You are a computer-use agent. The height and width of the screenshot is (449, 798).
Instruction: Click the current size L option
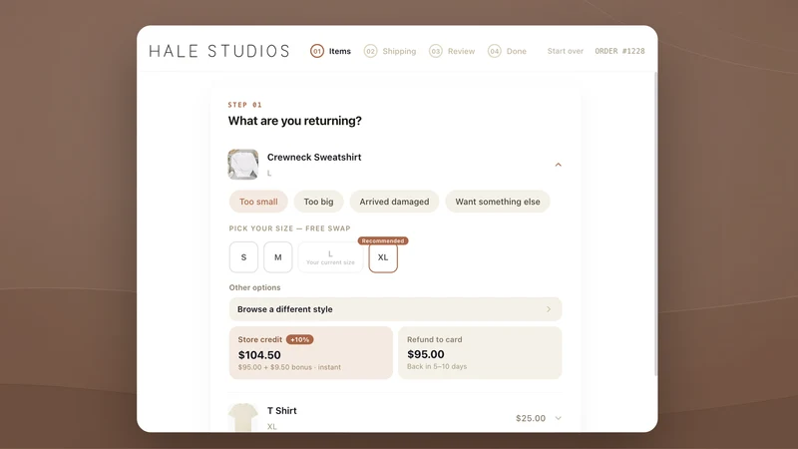[330, 257]
